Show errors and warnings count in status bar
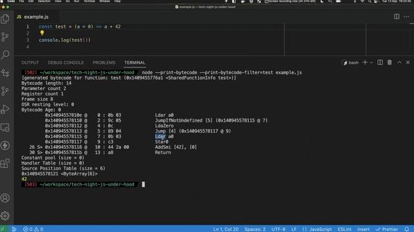The width and height of the screenshot is (414, 232). (33, 229)
